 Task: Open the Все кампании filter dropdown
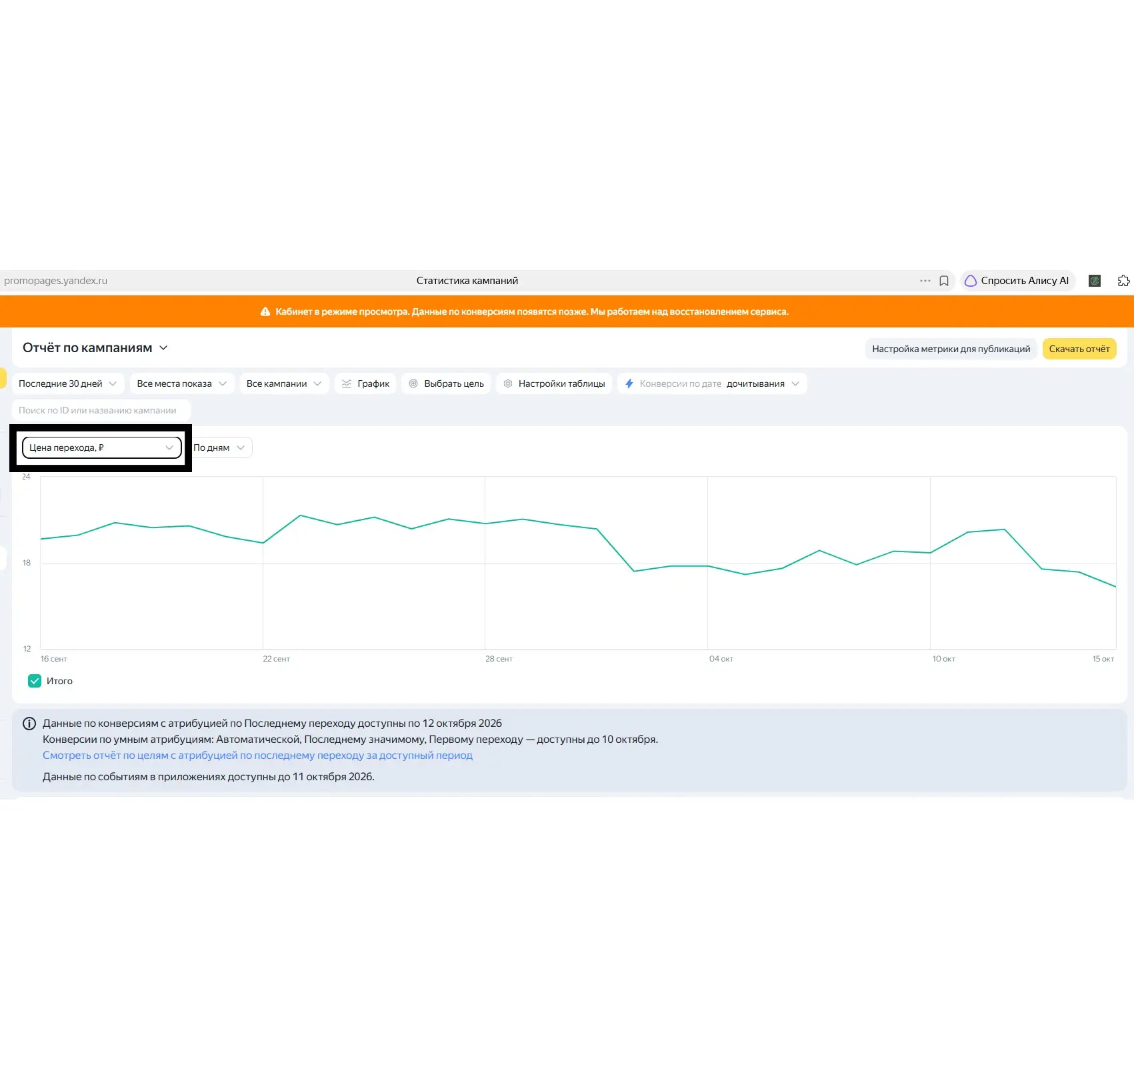(284, 383)
